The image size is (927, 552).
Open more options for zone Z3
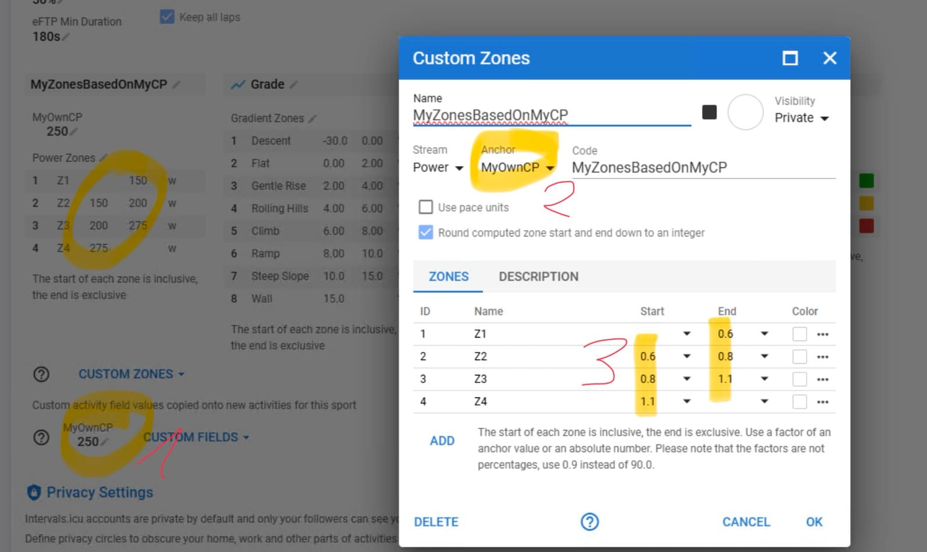[x=822, y=379]
